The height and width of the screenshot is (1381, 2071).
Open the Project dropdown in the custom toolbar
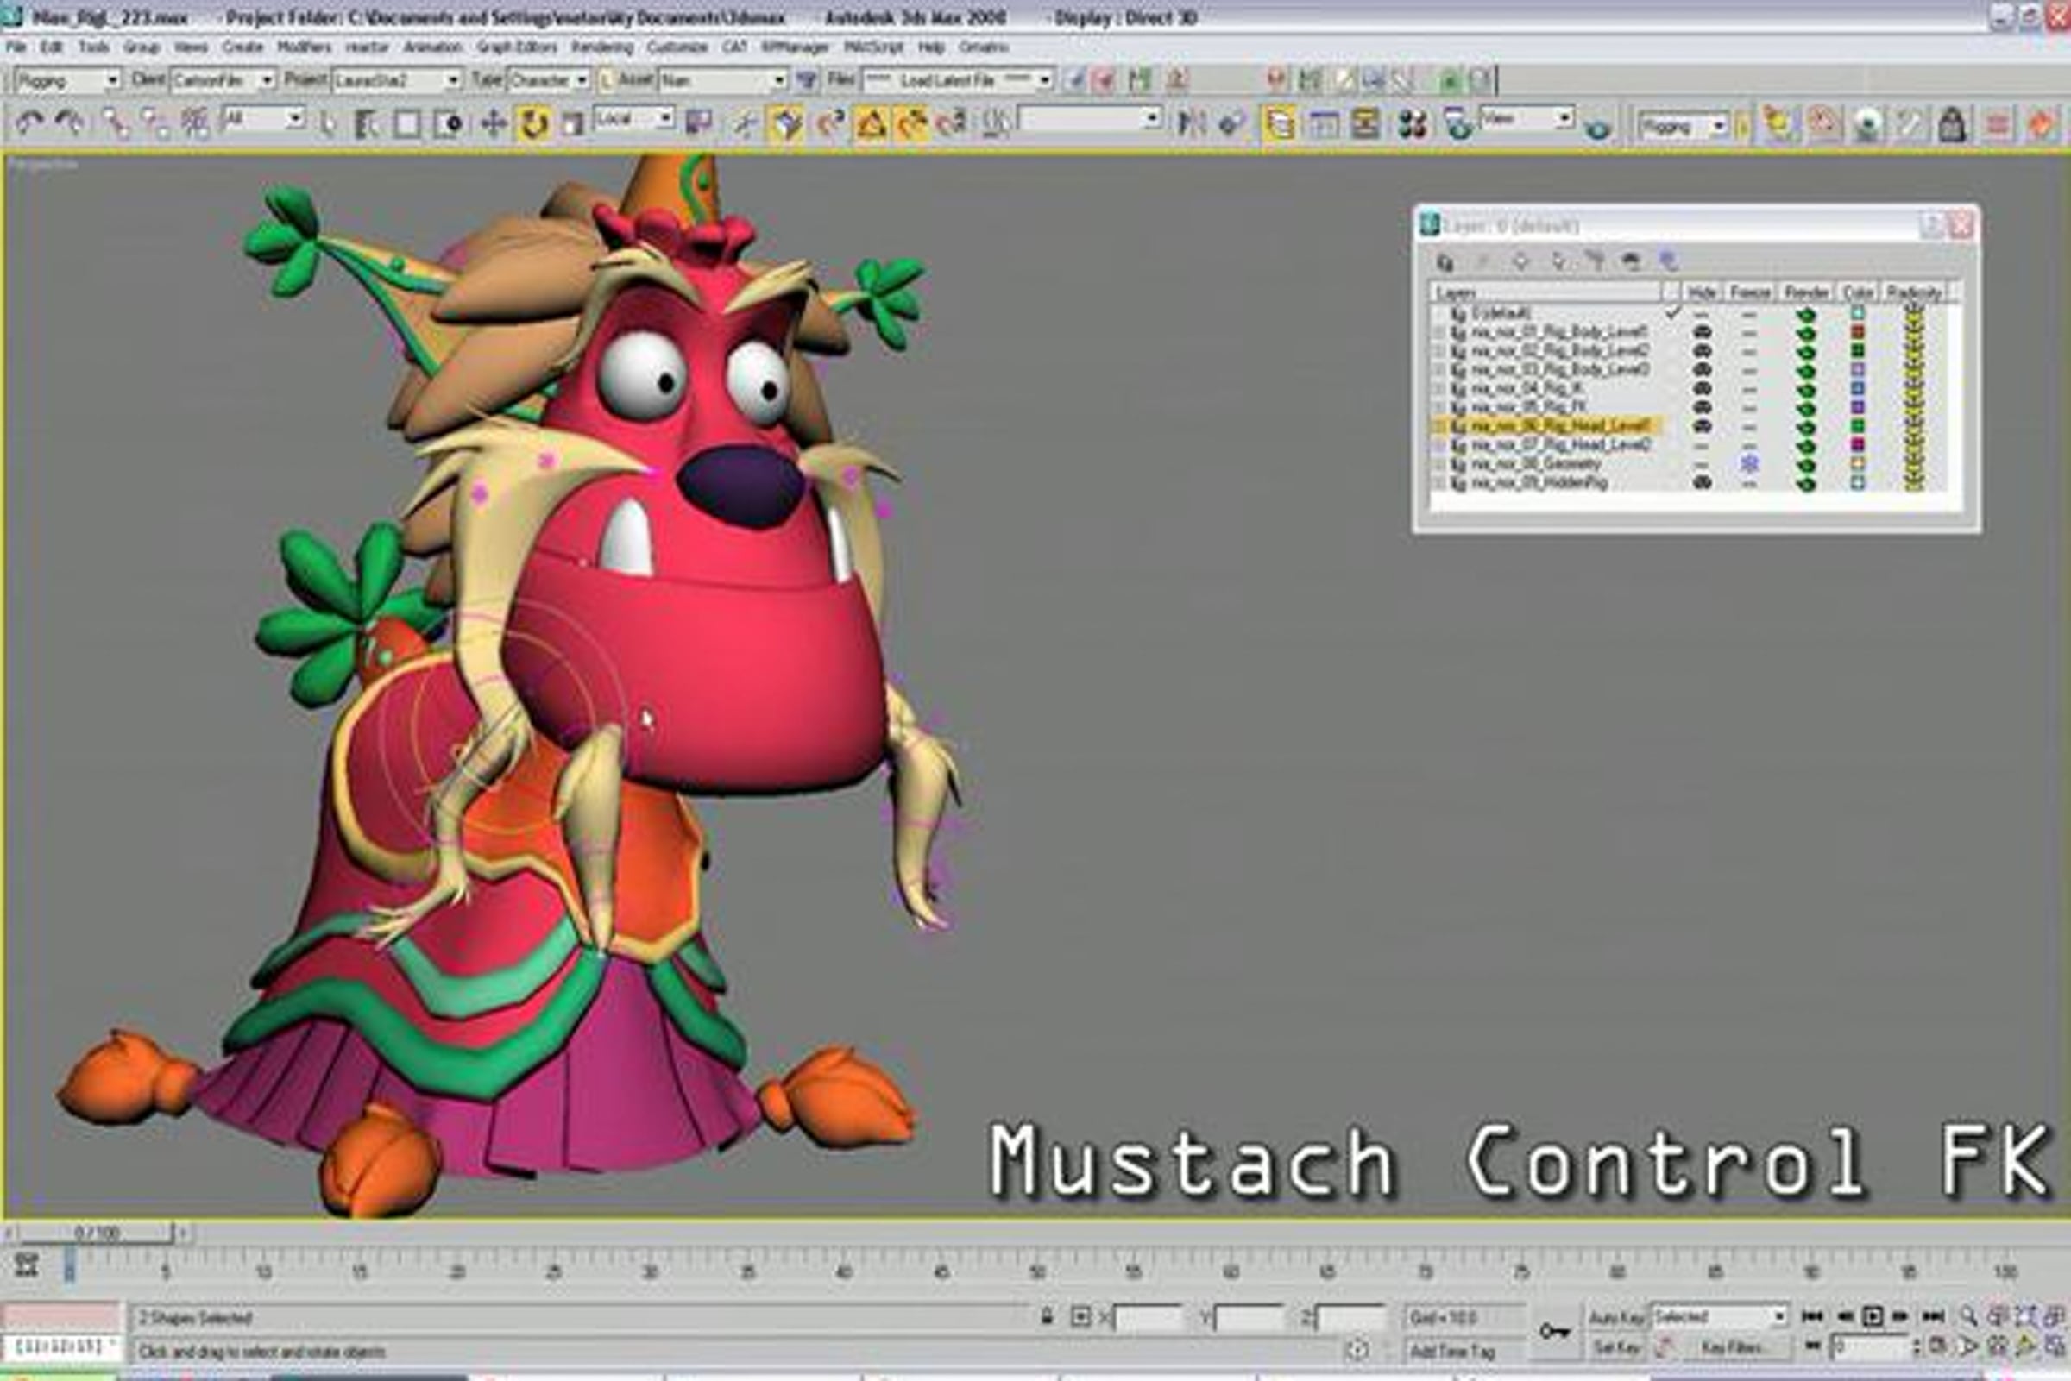[x=396, y=80]
